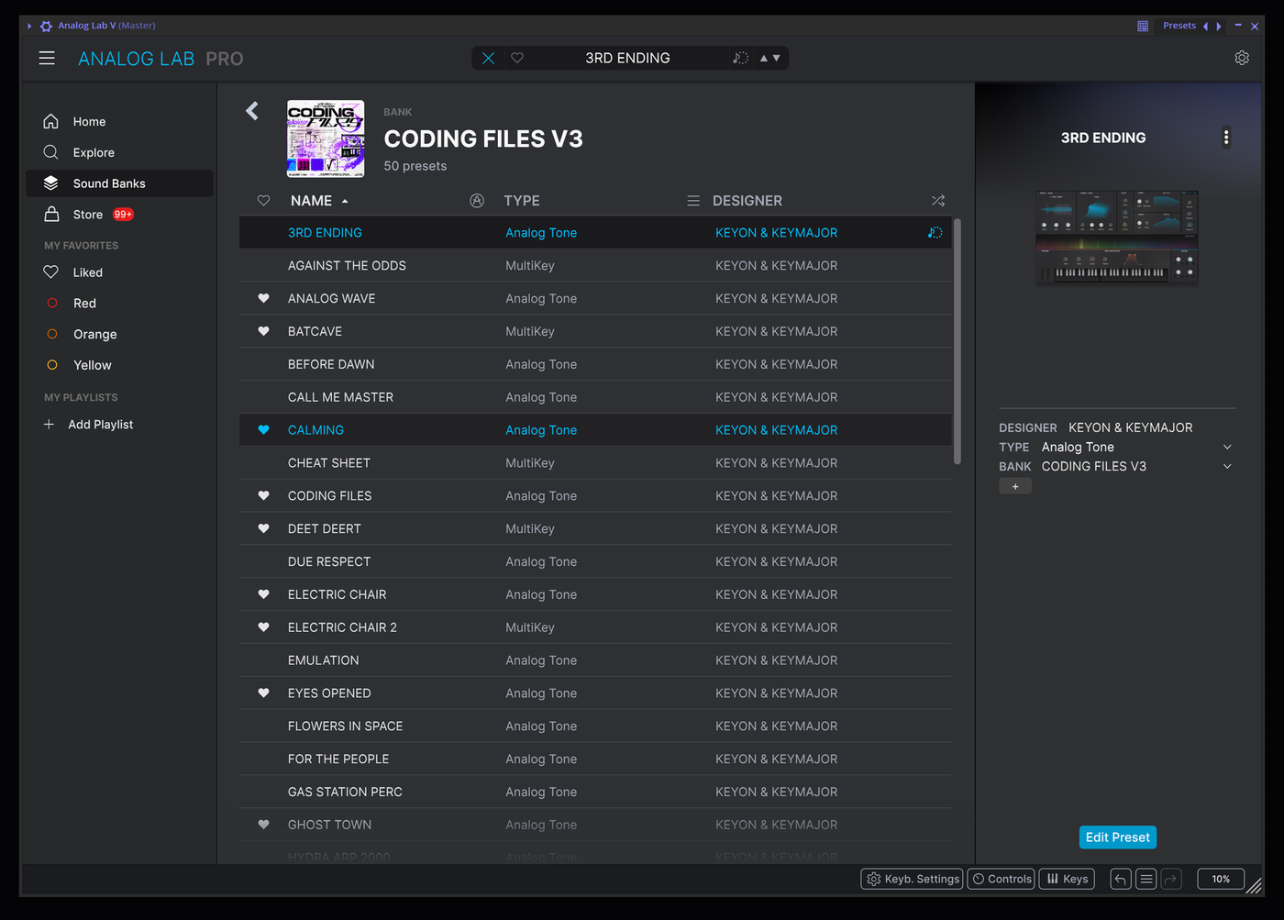Select next preset with down arrow

coord(777,58)
